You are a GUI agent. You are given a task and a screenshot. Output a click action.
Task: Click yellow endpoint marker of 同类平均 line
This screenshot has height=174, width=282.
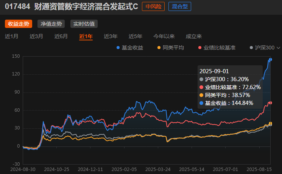270,123
